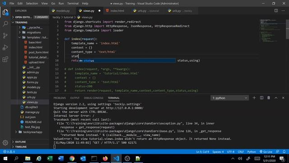The height and width of the screenshot is (163, 289).
Task: Open the Explorer view in the activity bar
Action: [5, 13]
